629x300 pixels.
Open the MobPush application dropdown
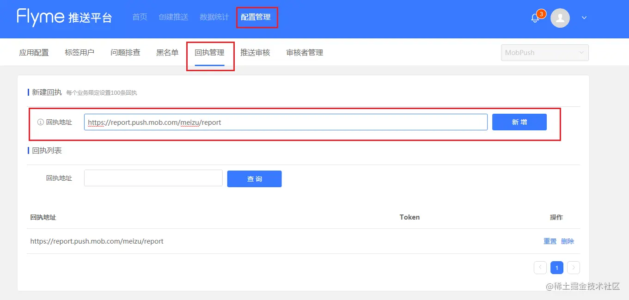click(x=544, y=52)
